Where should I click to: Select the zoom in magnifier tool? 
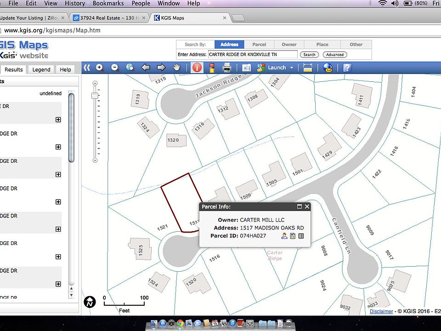click(99, 68)
